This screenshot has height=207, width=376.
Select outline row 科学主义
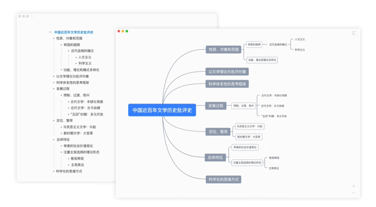85,63
